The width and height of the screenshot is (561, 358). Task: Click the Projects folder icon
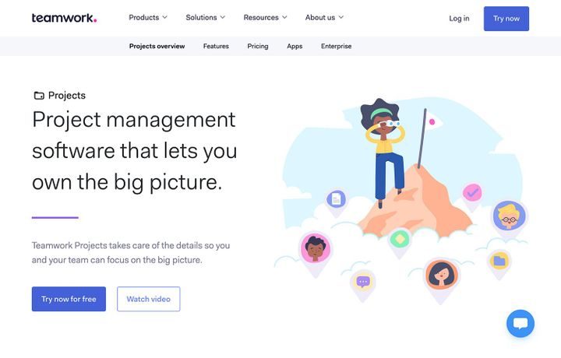click(x=39, y=96)
